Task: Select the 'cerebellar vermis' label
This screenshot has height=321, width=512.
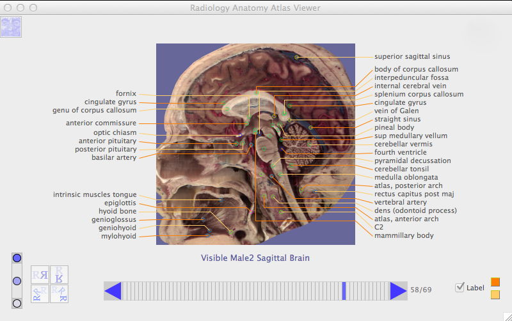Action: tap(403, 144)
